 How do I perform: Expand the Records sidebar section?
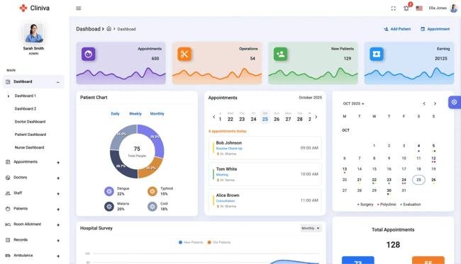pos(58,241)
